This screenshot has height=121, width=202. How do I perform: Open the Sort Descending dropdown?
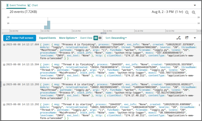[116, 38]
